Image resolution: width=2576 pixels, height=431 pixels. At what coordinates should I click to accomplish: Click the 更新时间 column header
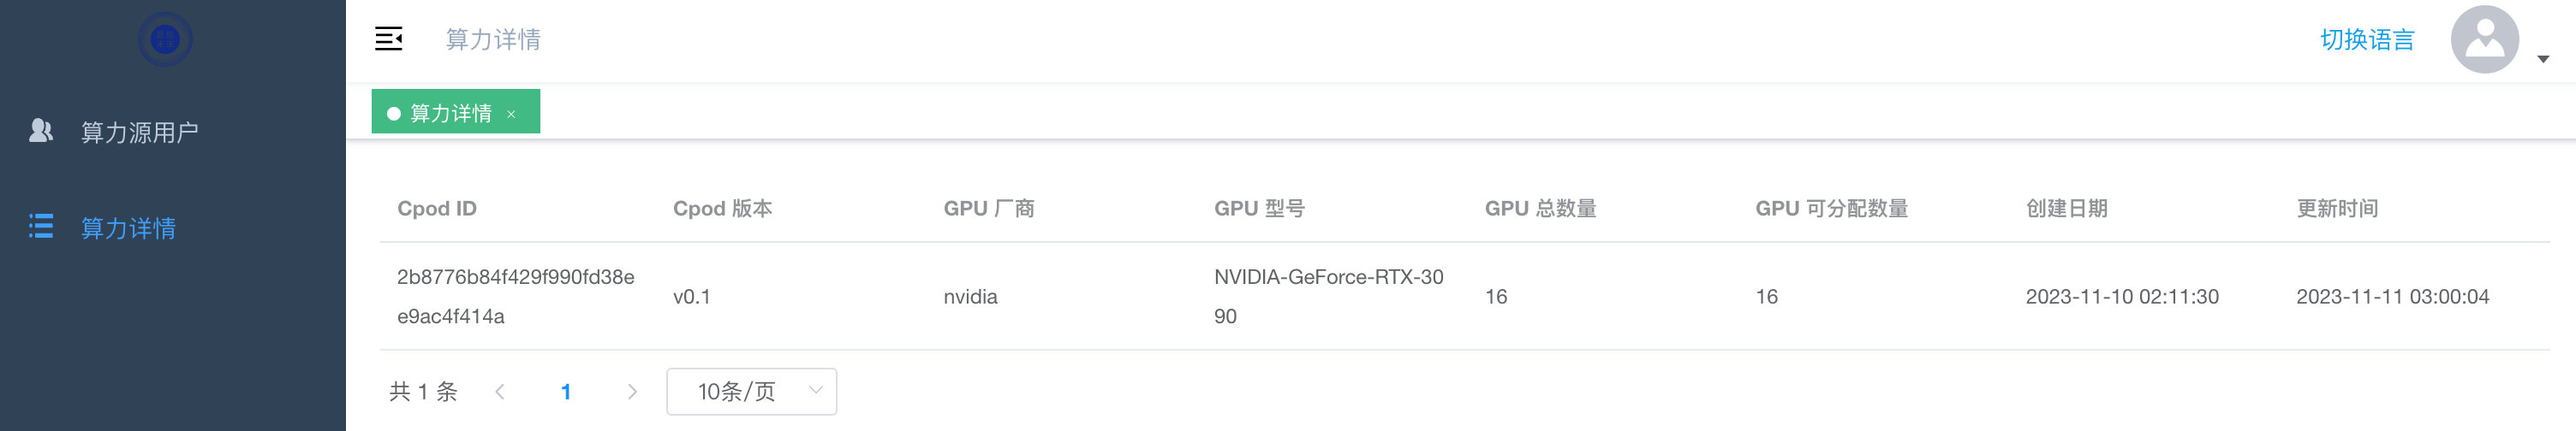[2337, 209]
